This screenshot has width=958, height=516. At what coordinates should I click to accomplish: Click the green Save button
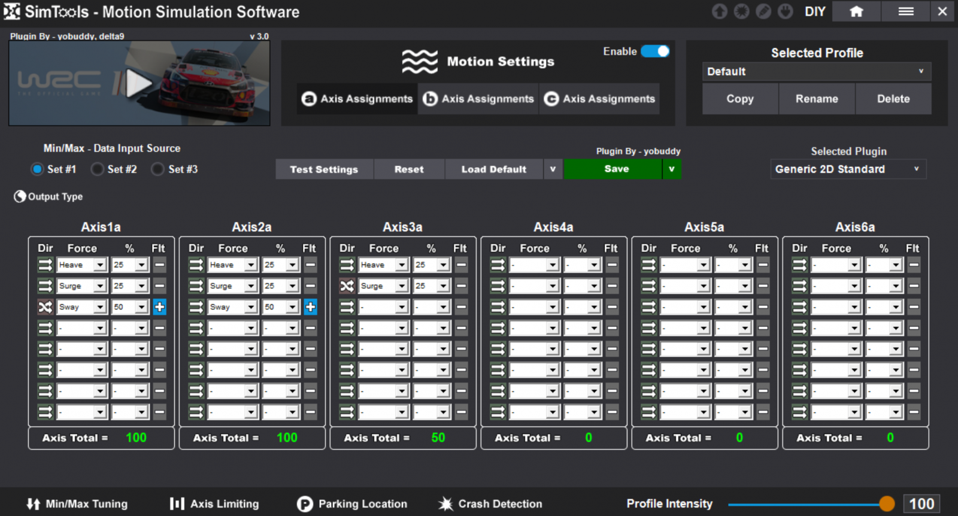tap(616, 169)
